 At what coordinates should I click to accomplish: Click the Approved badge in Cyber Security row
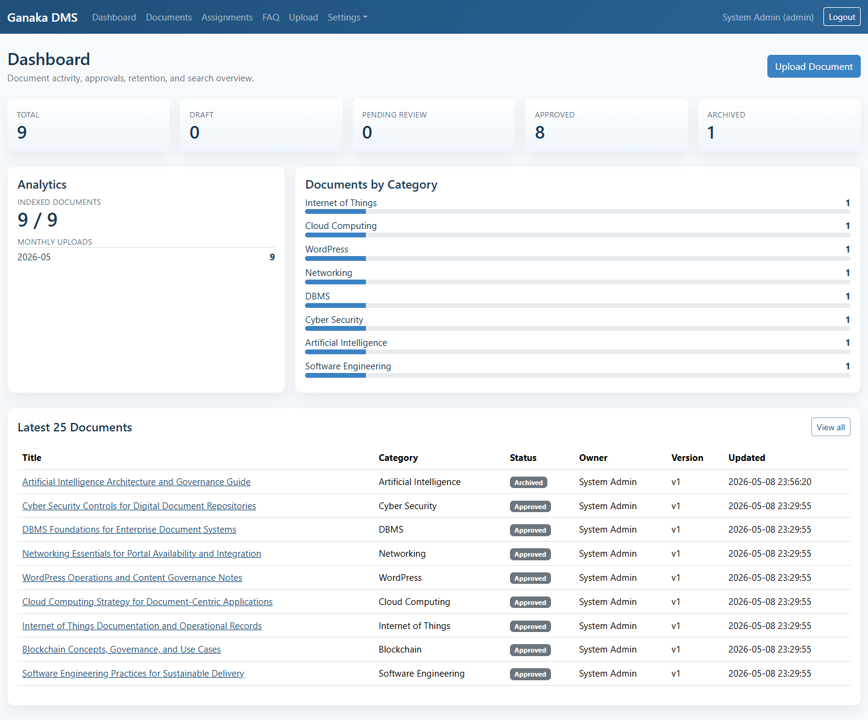point(530,507)
